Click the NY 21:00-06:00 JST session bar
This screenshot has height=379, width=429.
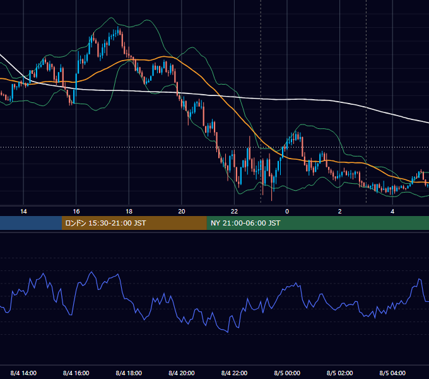[317, 223]
